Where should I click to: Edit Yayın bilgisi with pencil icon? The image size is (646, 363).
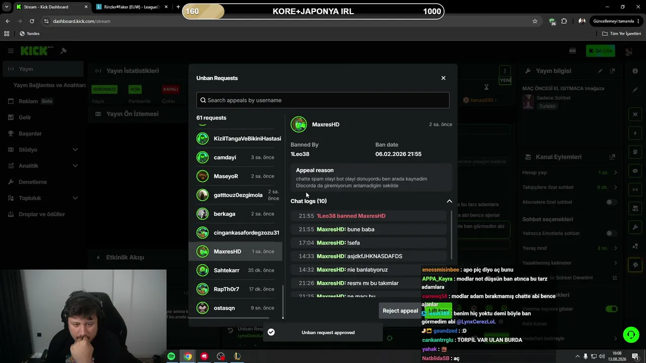point(600,71)
